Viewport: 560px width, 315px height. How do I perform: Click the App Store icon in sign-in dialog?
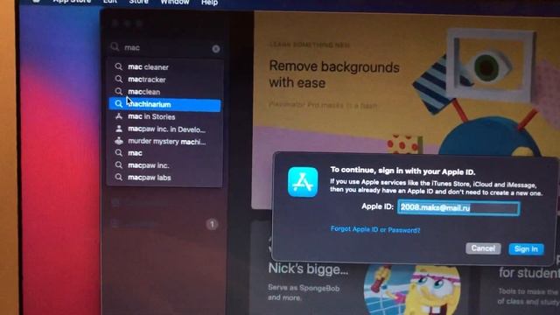(303, 182)
